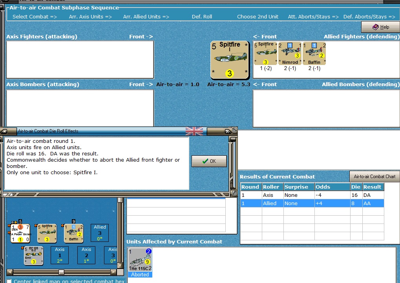Click the Odds column header
400x283 pixels.
click(332, 187)
